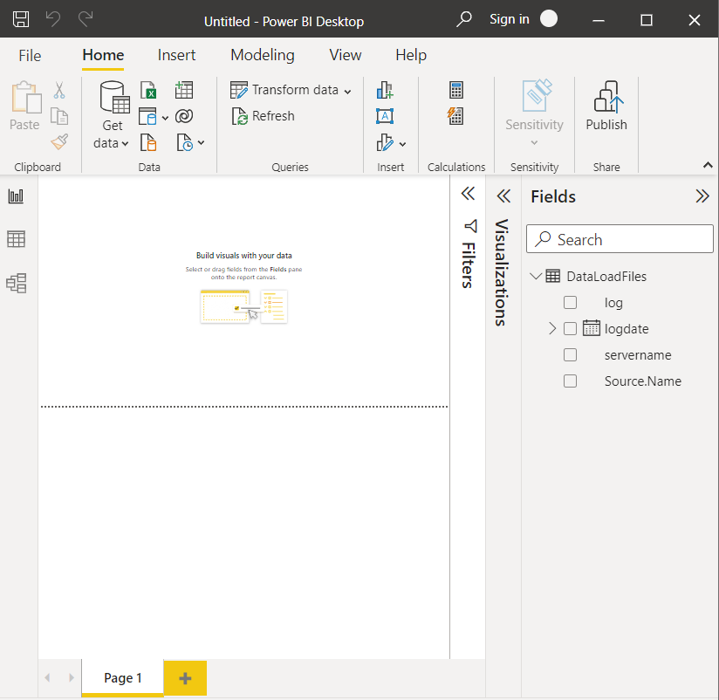The image size is (719, 700).
Task: Click the previous page arrow
Action: point(48,678)
